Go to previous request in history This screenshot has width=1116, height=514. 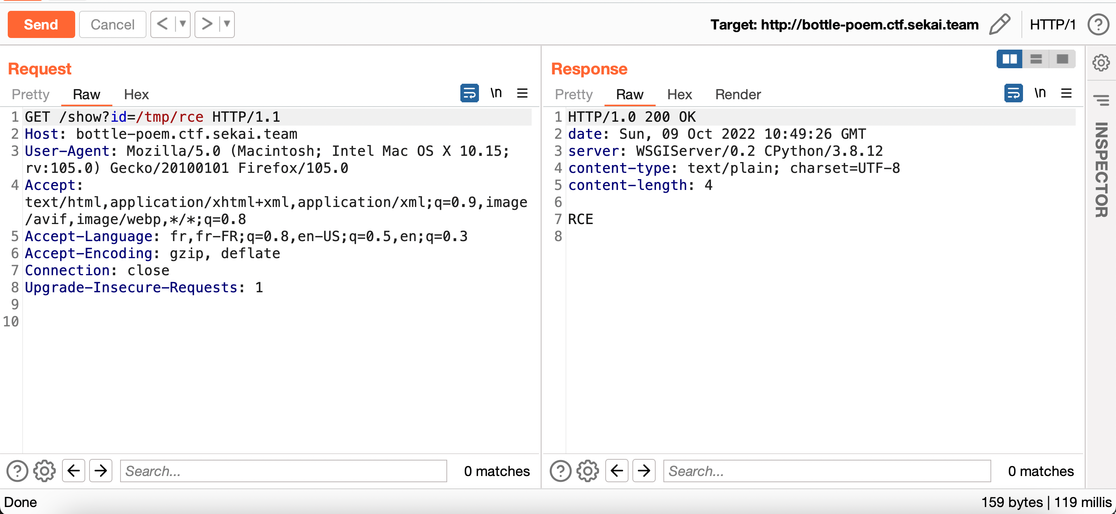pos(162,24)
